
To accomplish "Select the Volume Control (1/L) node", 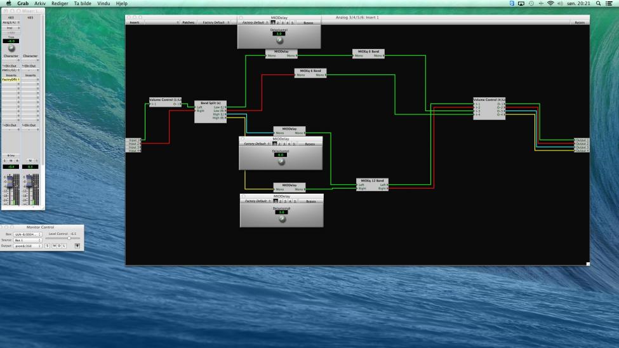I will [166, 102].
